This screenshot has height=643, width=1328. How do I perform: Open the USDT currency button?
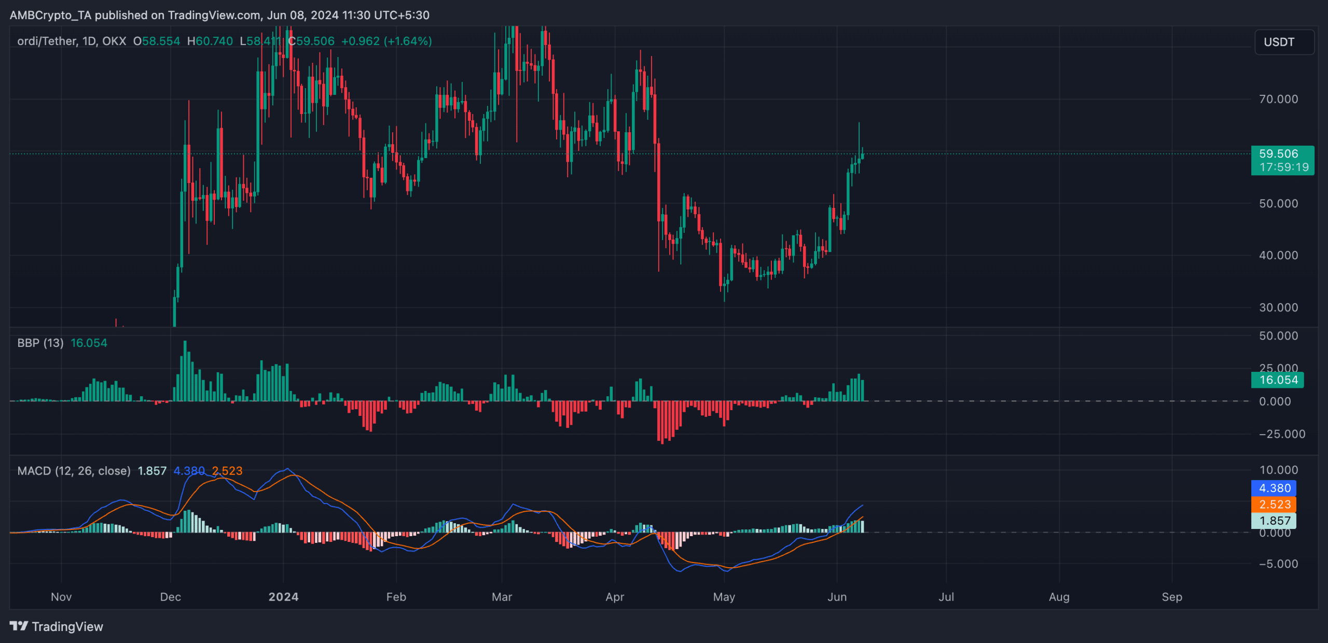click(x=1284, y=42)
